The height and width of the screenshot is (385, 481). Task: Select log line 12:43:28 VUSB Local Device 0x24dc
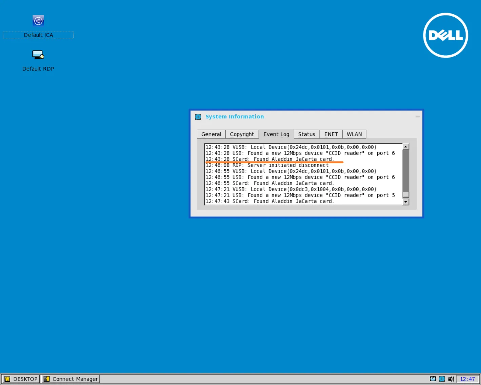(291, 147)
